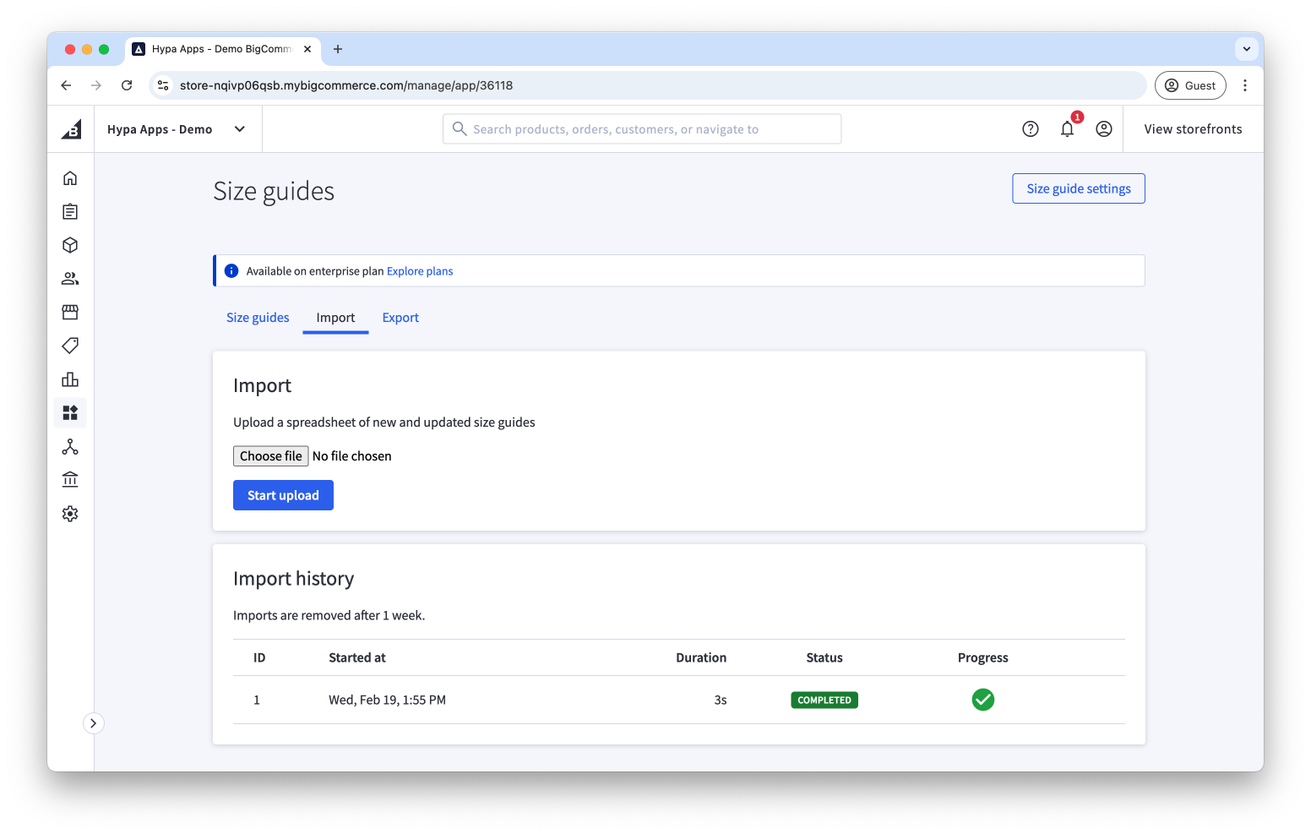Click the browser back arrow
The height and width of the screenshot is (834, 1311).
(66, 85)
